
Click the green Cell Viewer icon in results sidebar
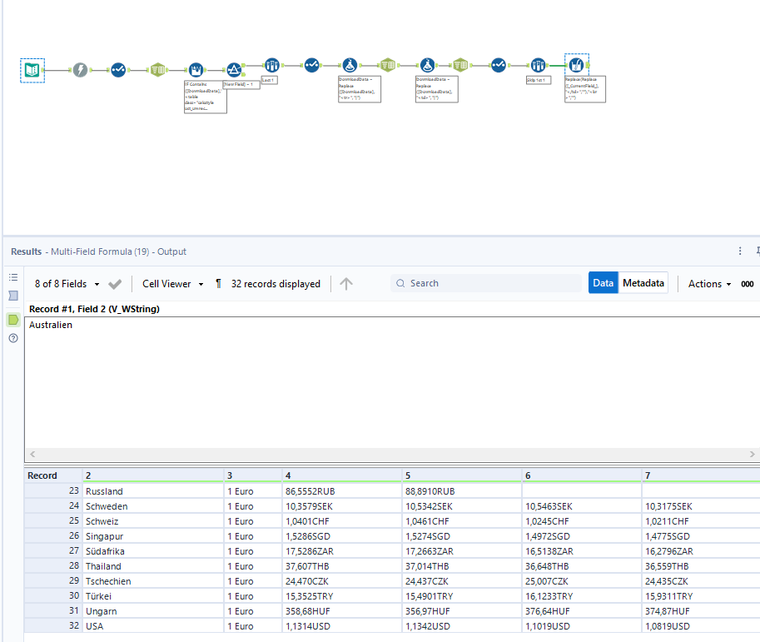pyautogui.click(x=12, y=318)
